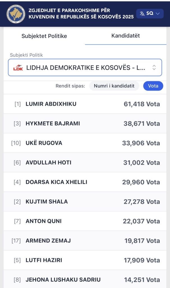Switch to Kandidatët tab
170x288 pixels.
(125, 36)
